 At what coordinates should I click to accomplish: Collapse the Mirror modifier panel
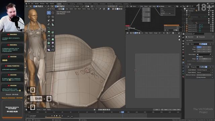tap(186, 44)
